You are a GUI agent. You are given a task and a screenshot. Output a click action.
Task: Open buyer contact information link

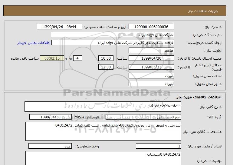34,43
